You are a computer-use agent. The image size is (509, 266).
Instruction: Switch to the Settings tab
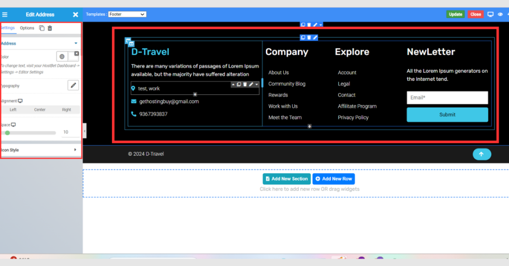[x=7, y=28]
